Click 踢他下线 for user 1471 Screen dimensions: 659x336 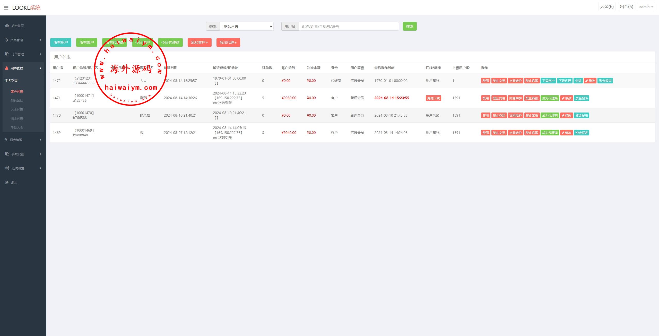pos(433,98)
